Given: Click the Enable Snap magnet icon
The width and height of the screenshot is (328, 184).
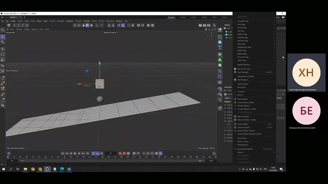Looking at the screenshot, I should pyautogui.click(x=109, y=25).
